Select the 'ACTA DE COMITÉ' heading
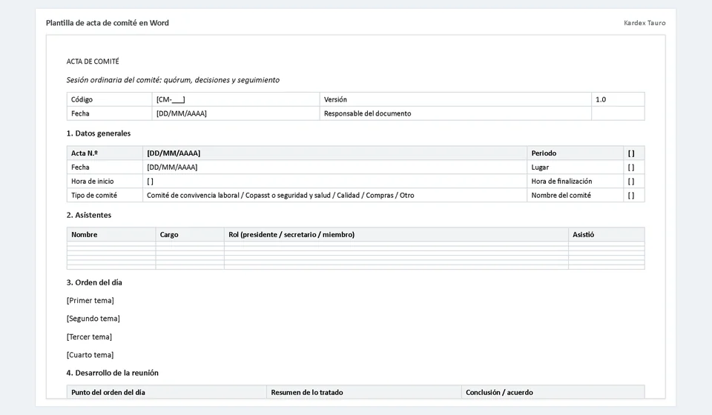The image size is (712, 415). (93, 62)
